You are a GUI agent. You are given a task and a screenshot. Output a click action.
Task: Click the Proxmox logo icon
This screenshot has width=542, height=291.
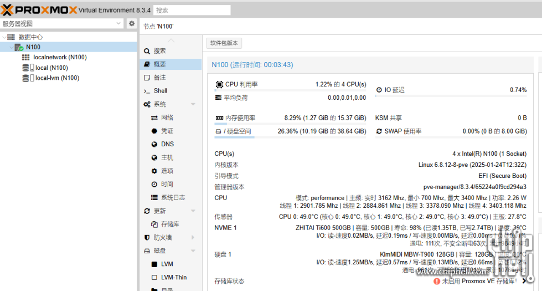(x=7, y=10)
